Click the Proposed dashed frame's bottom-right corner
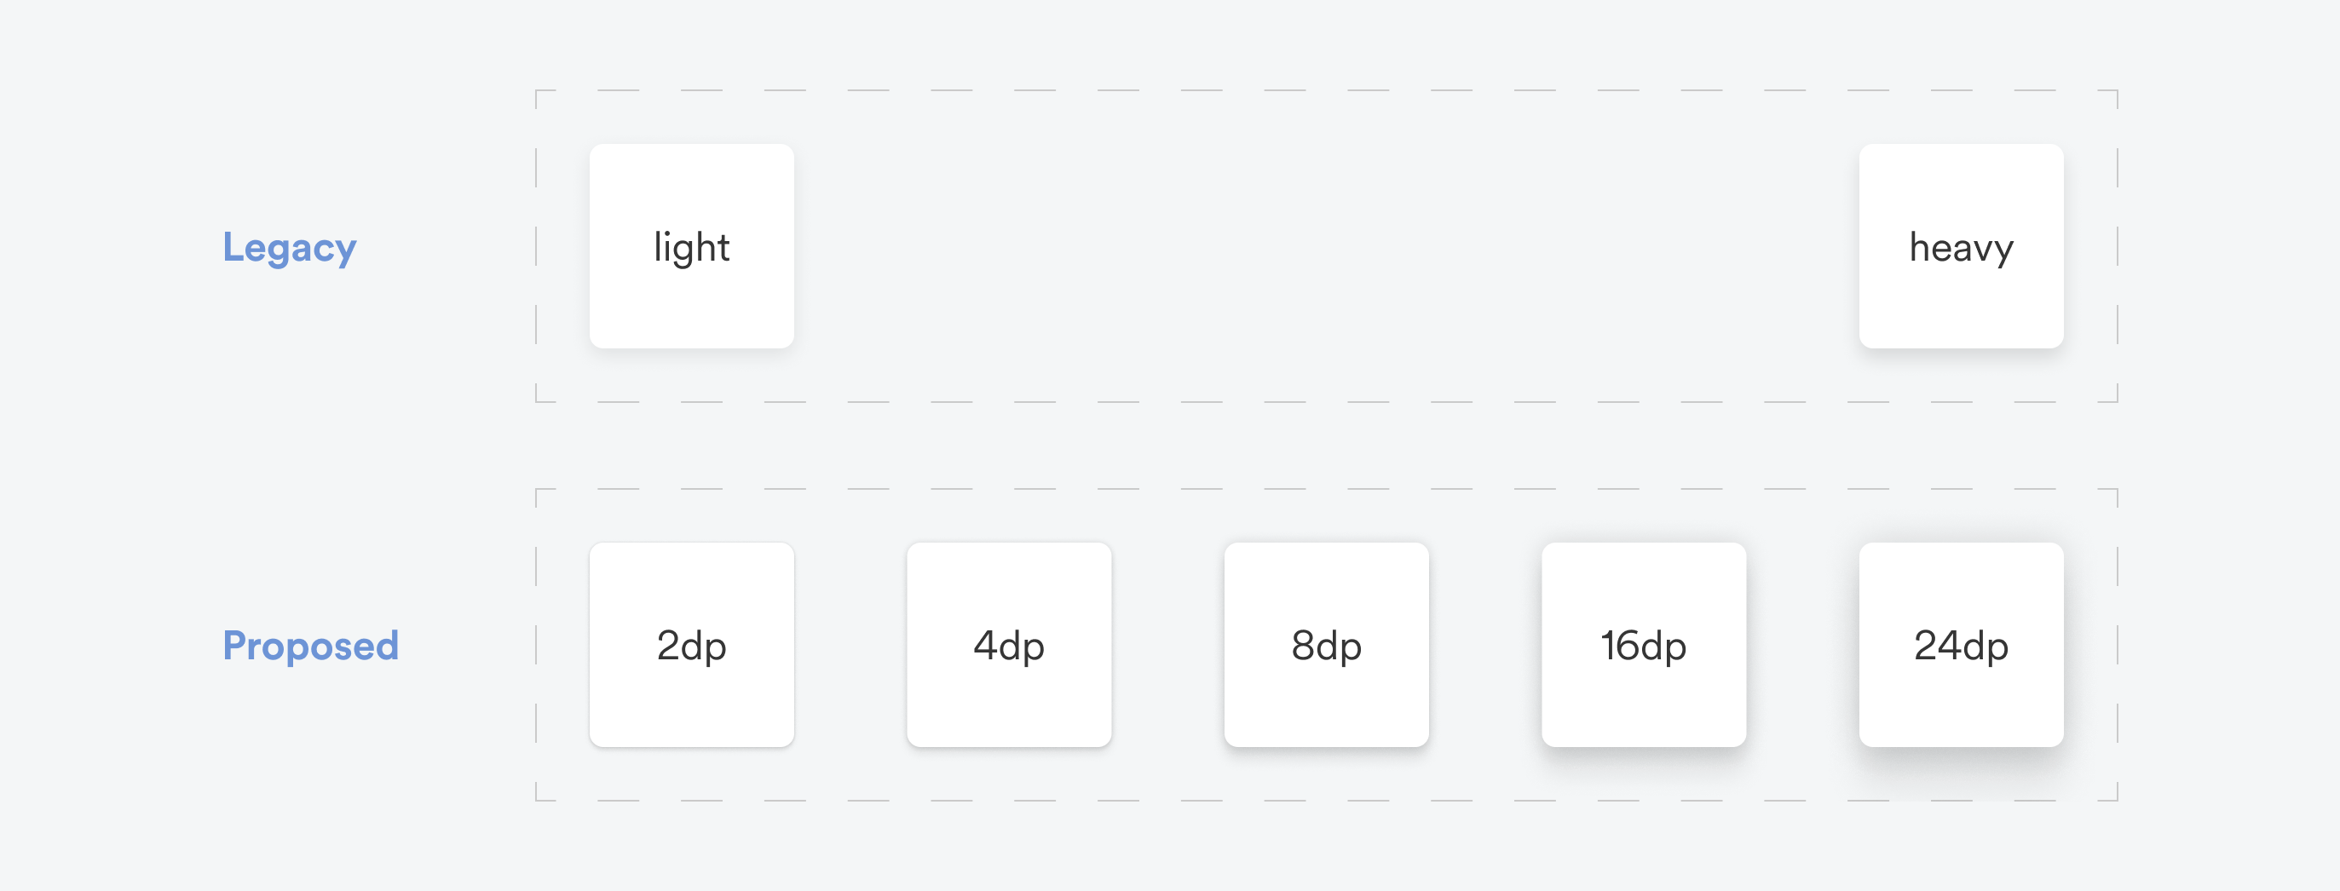2340x891 pixels. pos(2117,799)
